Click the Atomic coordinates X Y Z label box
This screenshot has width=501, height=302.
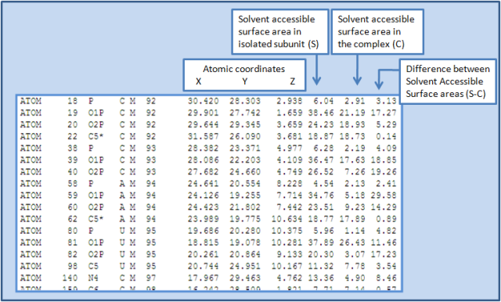(244, 74)
